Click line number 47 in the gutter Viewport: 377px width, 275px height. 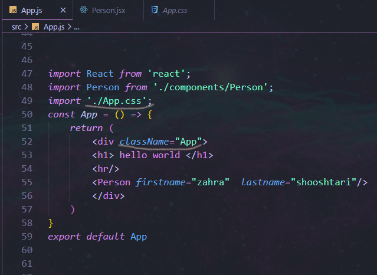click(x=27, y=74)
